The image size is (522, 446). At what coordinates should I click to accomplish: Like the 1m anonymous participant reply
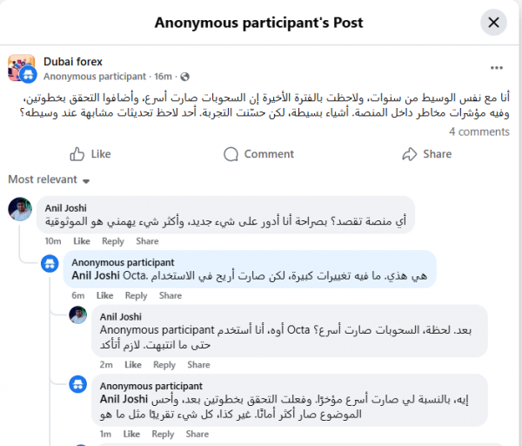pyautogui.click(x=131, y=434)
